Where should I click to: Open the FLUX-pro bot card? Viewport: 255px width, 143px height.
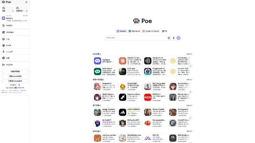coord(130,71)
